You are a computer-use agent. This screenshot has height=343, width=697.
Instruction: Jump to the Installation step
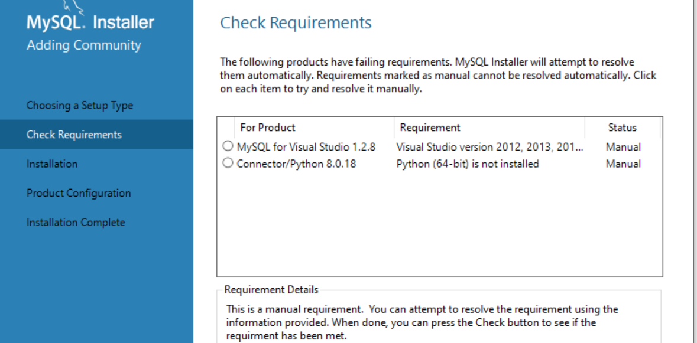tap(52, 164)
